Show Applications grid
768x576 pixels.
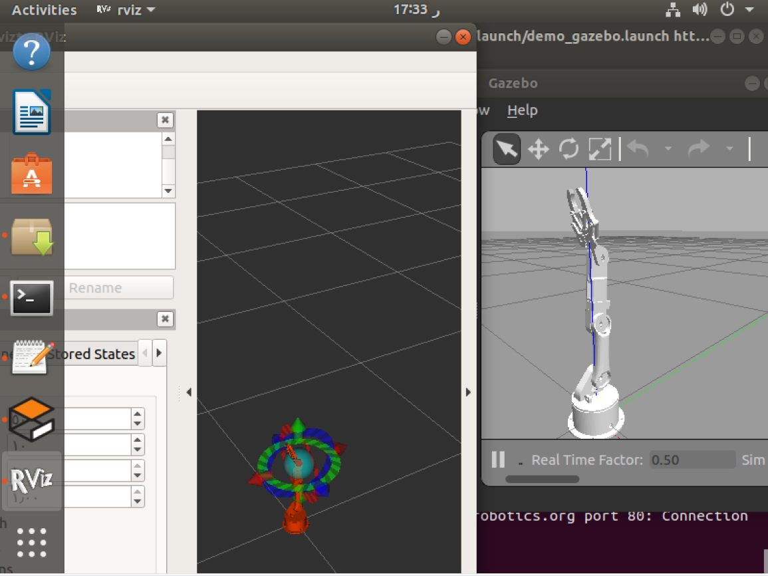pos(32,543)
